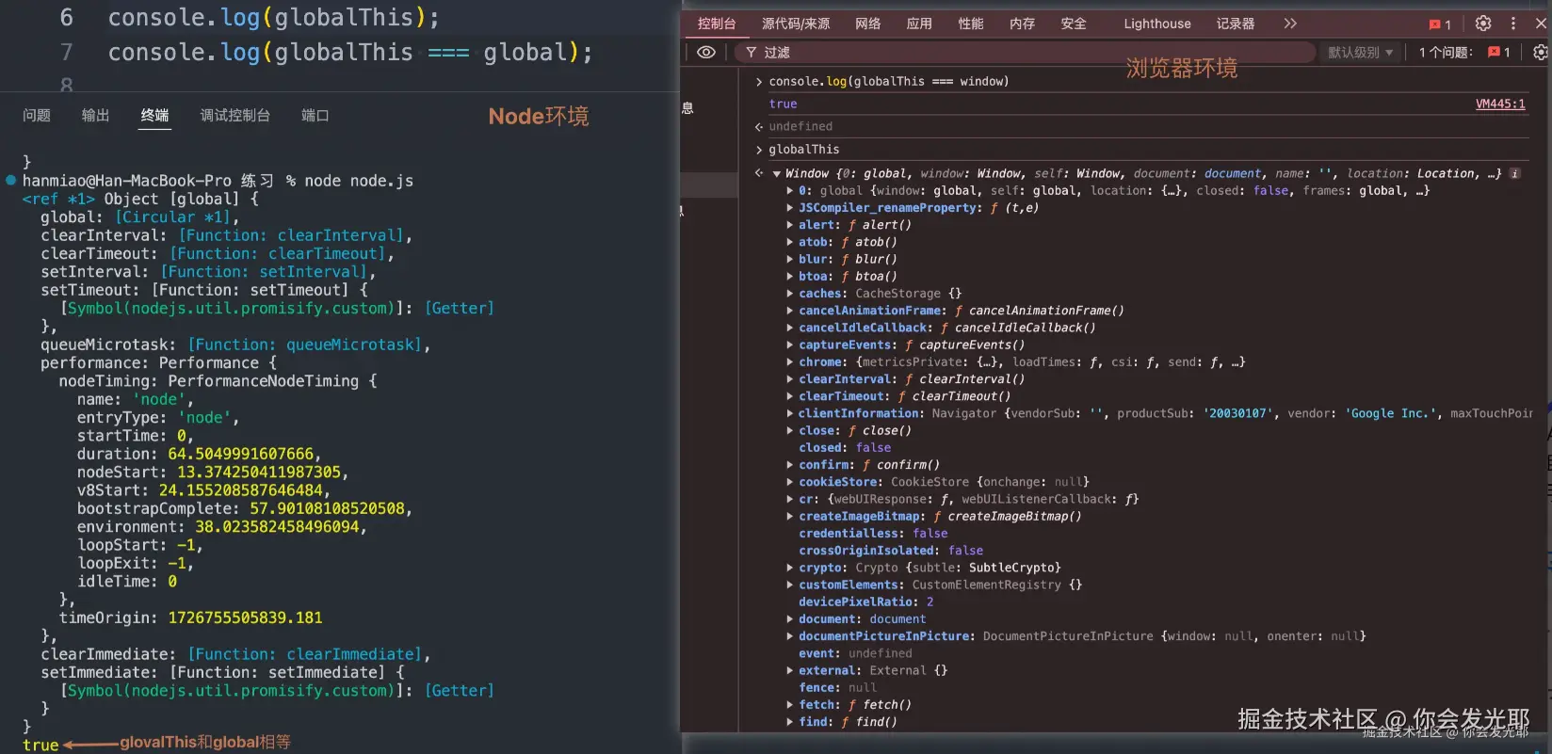Switch to 问题 problems panel tab
Image resolution: width=1552 pixels, height=754 pixels.
pos(37,116)
